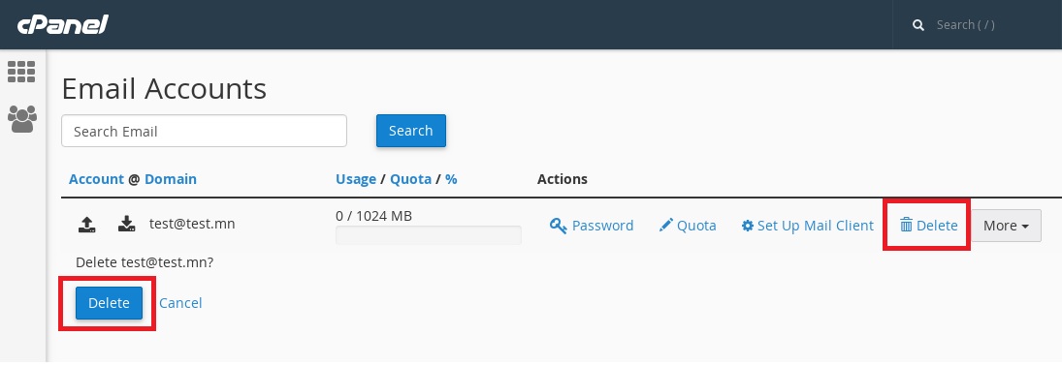1062x366 pixels.
Task: Click the gear icon beside Set Up Mail Client
Action: (747, 226)
